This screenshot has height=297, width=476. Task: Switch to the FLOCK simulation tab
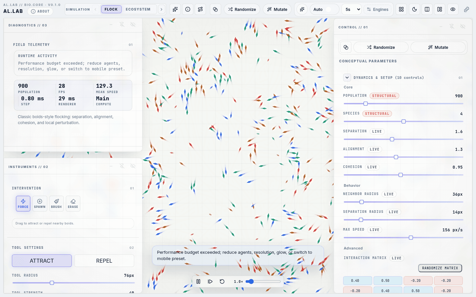click(111, 9)
